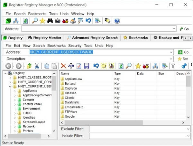Select the Caphyon key in list
This screenshot has width=193, height=146.
71,88
